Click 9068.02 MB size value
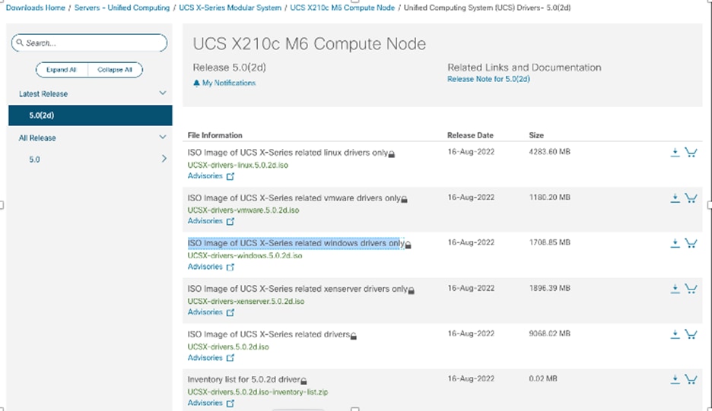This screenshot has height=411, width=712. click(549, 334)
